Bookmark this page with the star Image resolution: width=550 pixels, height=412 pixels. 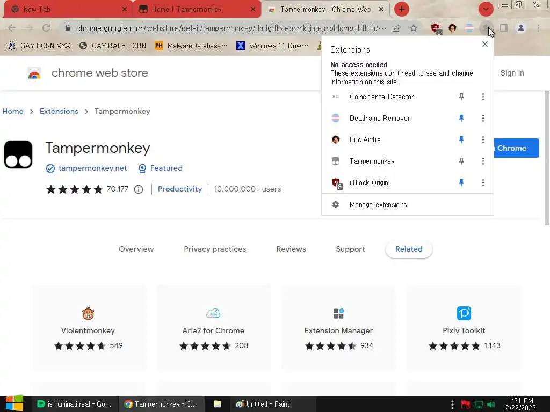click(414, 28)
